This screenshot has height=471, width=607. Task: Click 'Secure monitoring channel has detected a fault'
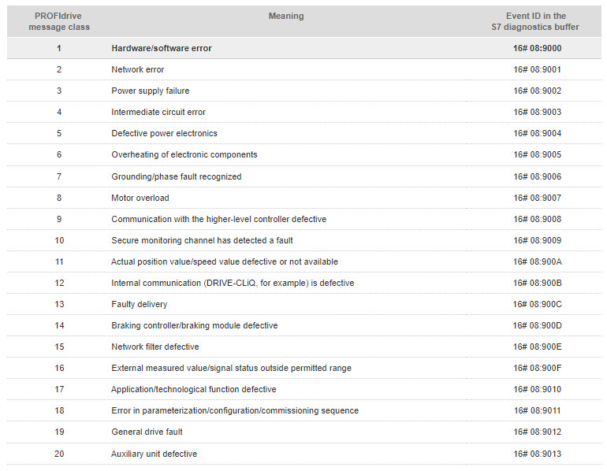pos(202,240)
